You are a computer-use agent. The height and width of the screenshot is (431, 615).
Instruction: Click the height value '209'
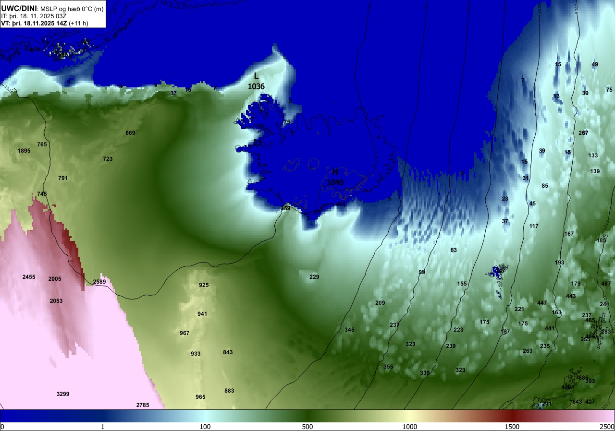click(380, 303)
